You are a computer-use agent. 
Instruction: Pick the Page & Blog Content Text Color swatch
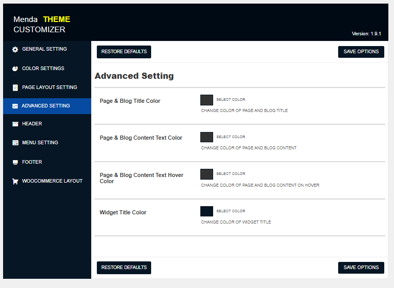pyautogui.click(x=206, y=137)
